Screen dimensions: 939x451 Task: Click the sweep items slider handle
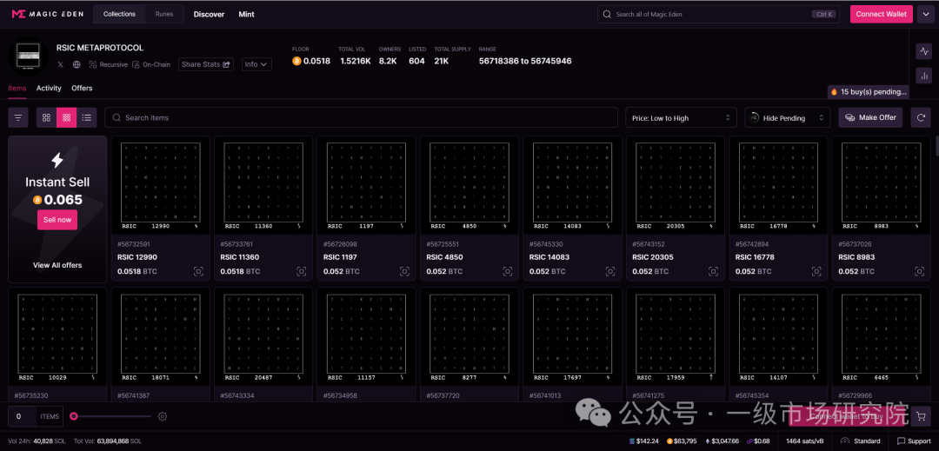74,416
